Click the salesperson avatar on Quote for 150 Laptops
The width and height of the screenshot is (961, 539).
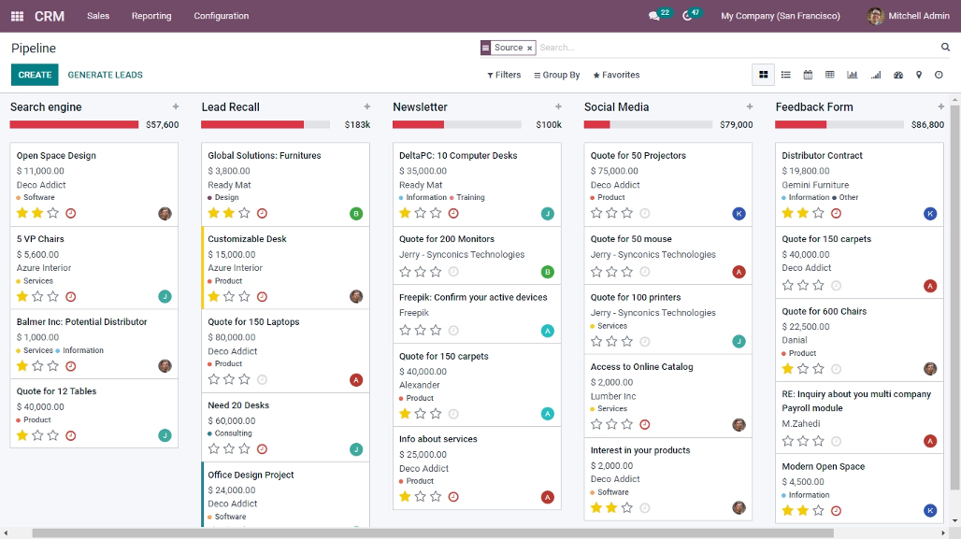click(356, 380)
